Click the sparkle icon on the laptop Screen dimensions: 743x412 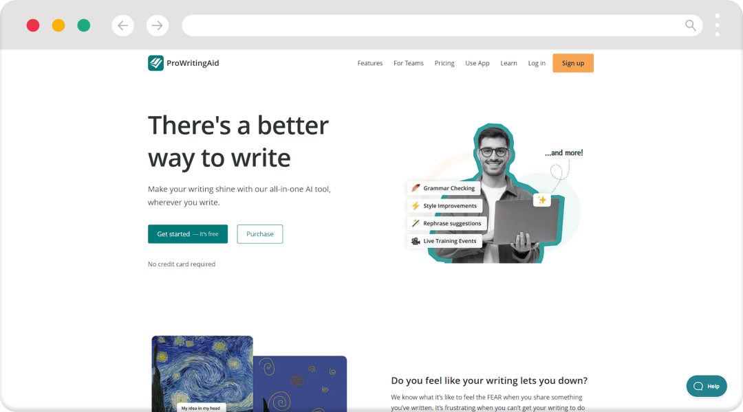coord(541,200)
